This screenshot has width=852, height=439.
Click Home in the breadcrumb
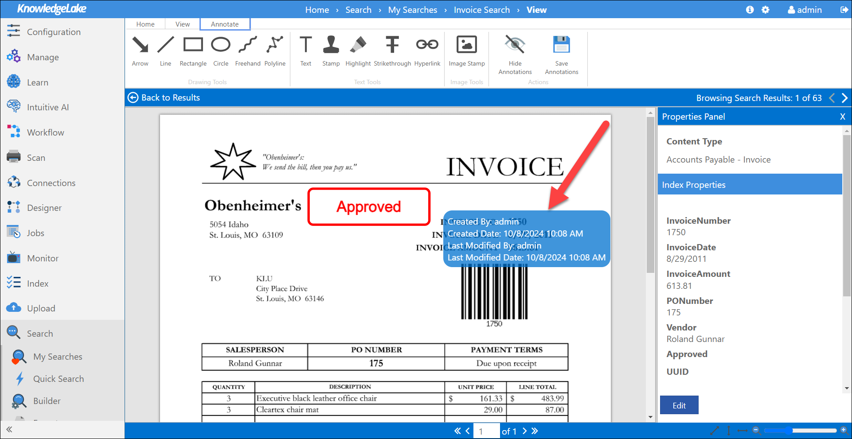[x=317, y=10]
